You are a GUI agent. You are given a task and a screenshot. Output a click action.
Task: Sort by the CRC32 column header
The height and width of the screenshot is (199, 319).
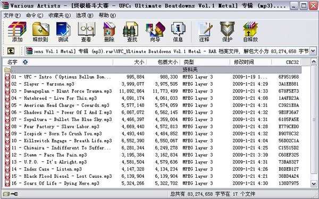pyautogui.click(x=286, y=62)
